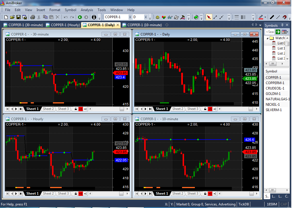Go back with the green arrow icon
This screenshot has width=293, height=208.
[80, 17]
